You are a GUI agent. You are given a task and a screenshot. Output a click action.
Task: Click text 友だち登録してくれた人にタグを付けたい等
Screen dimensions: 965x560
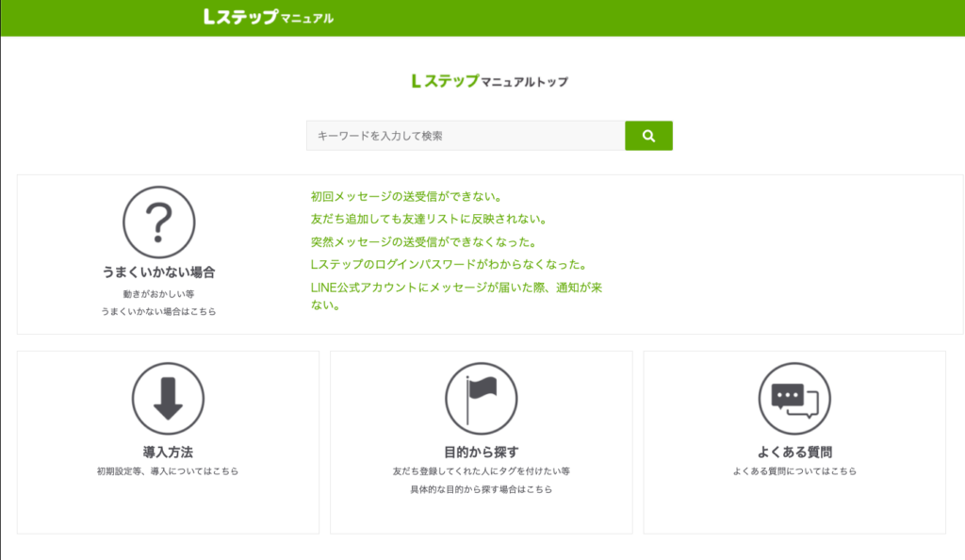482,470
